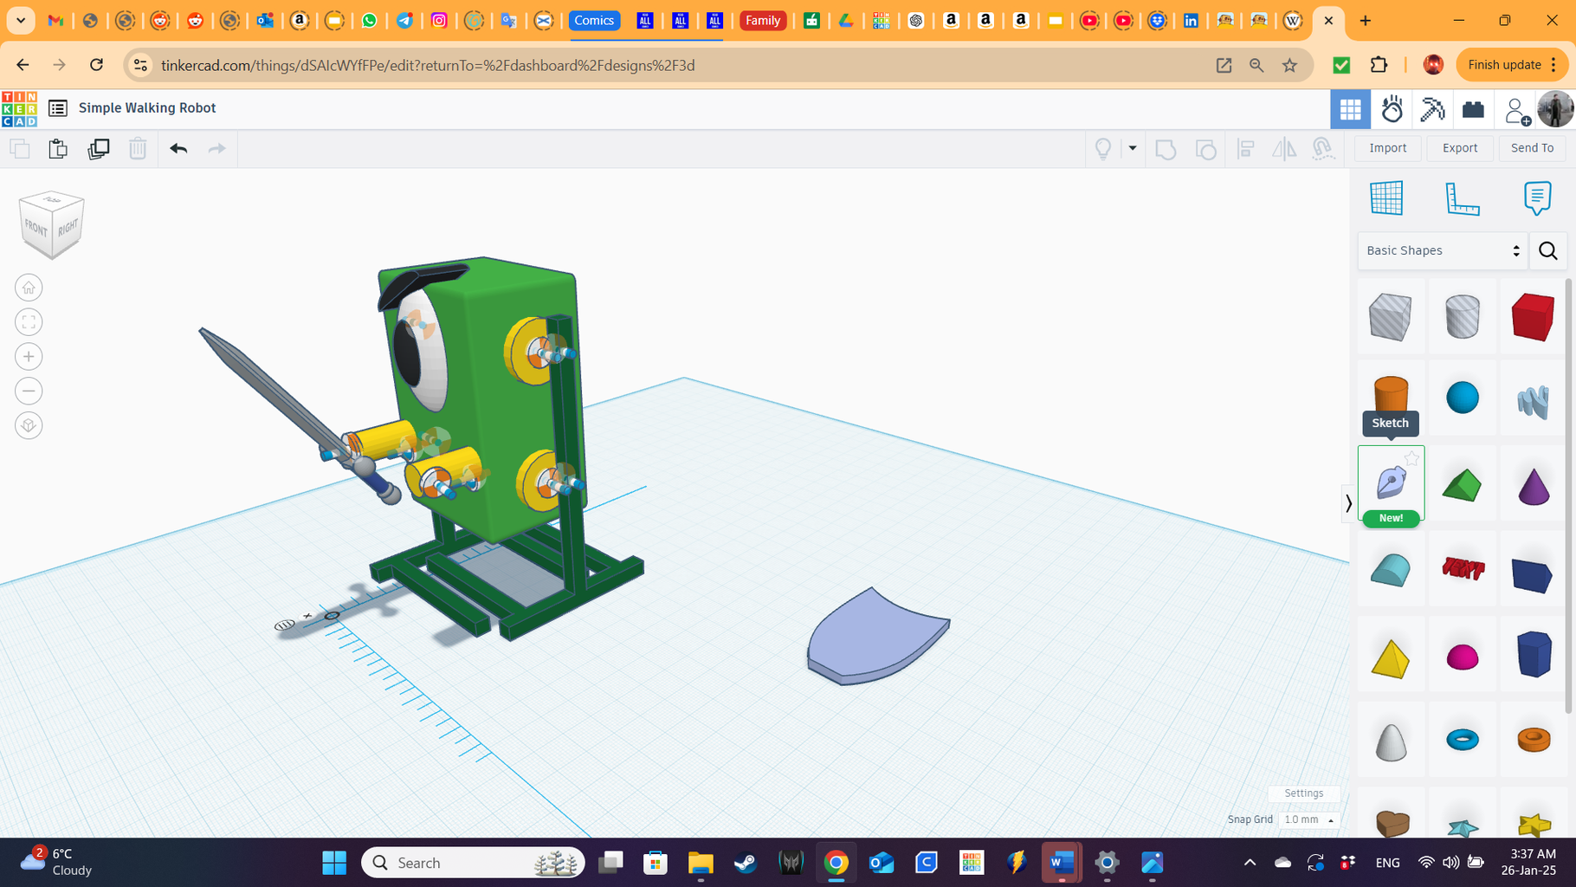Screen dimensions: 1576x887
Task: Select the red Box shape thumbnail
Action: (x=1531, y=317)
